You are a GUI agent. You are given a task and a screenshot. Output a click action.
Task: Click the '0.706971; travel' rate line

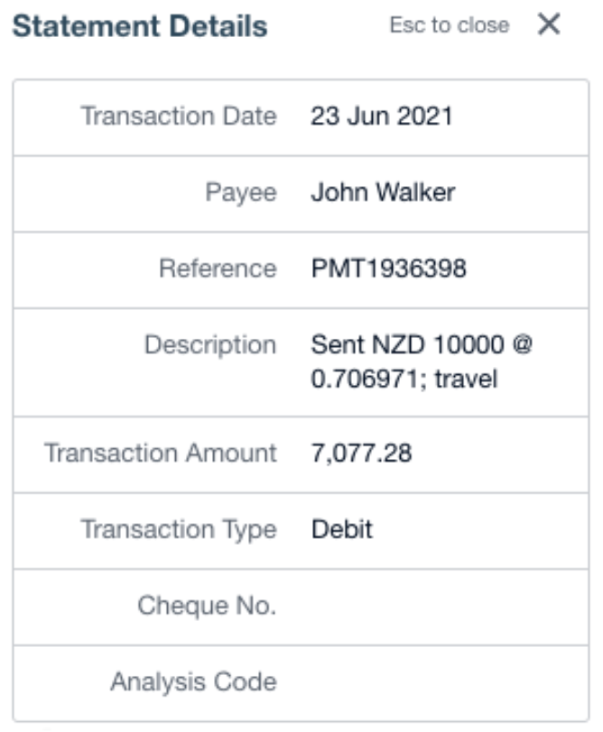click(x=404, y=379)
